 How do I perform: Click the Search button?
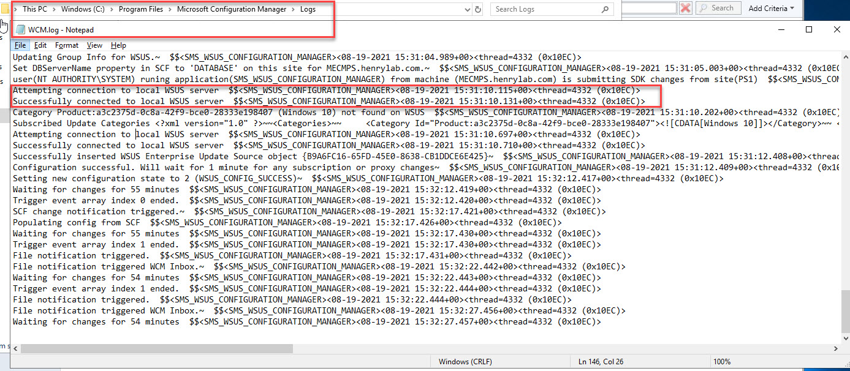(717, 8)
